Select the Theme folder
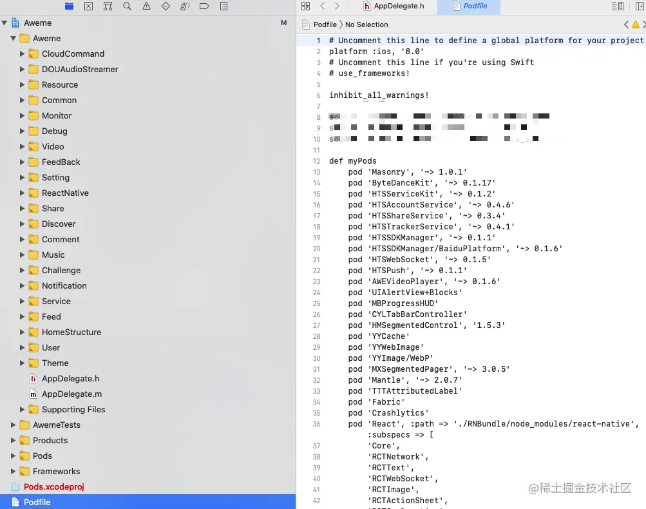Image resolution: width=646 pixels, height=509 pixels. tap(55, 363)
